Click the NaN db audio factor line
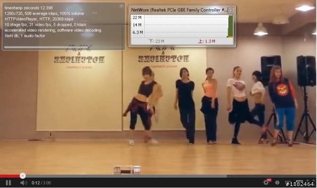Image resolution: width=317 pixels, height=188 pixels. click(25, 36)
